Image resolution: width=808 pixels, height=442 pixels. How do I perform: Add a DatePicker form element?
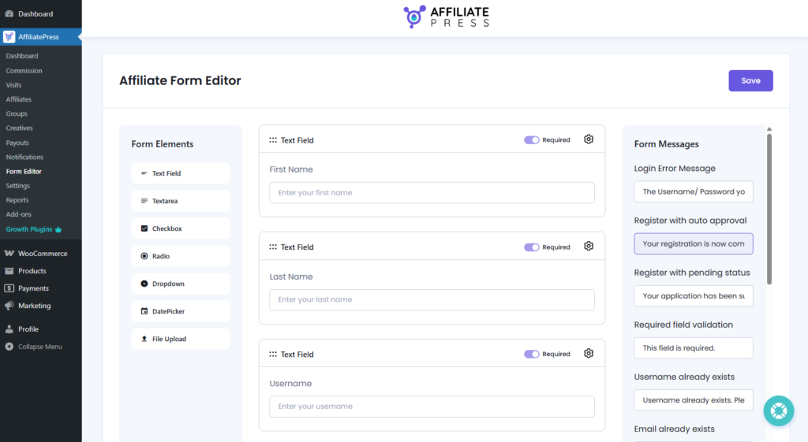pyautogui.click(x=181, y=311)
